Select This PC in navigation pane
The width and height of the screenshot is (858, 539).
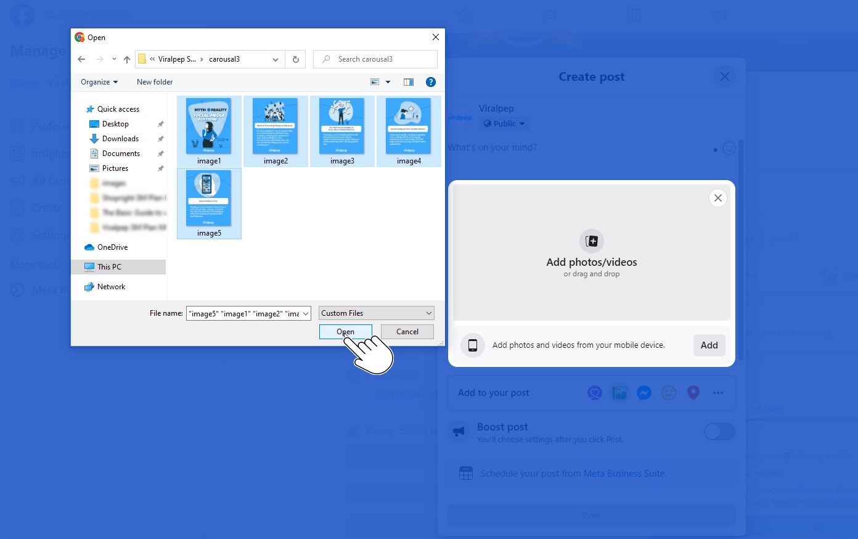(x=109, y=267)
